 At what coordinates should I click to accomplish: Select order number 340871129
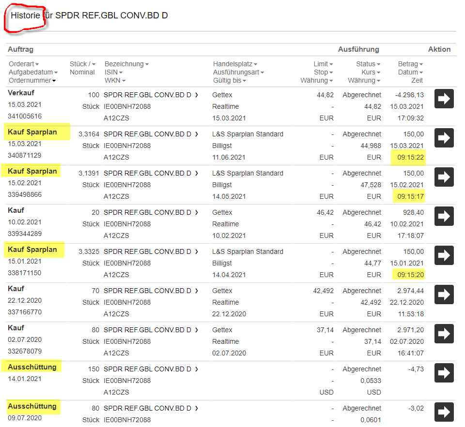[25, 155]
